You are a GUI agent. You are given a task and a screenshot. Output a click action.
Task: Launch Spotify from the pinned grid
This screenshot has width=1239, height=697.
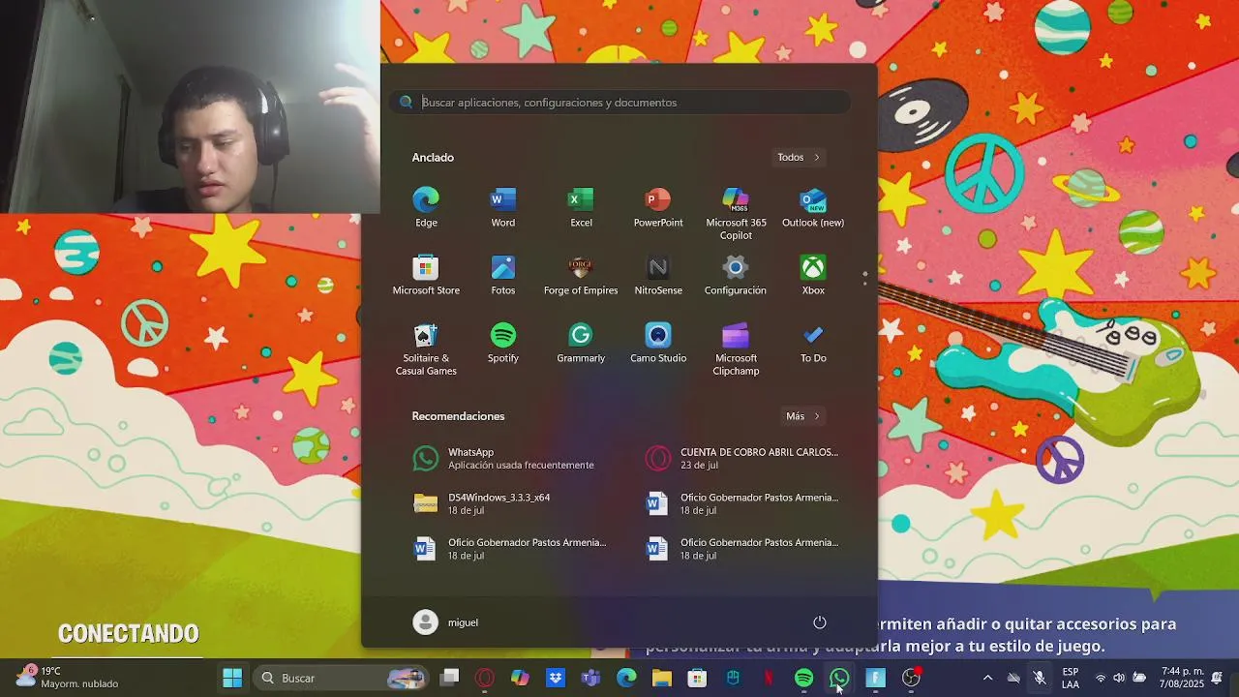(503, 344)
